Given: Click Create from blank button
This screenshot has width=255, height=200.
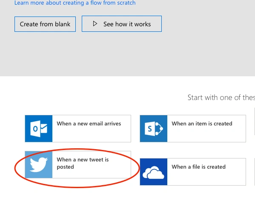Looking at the screenshot, I should click(x=45, y=24).
